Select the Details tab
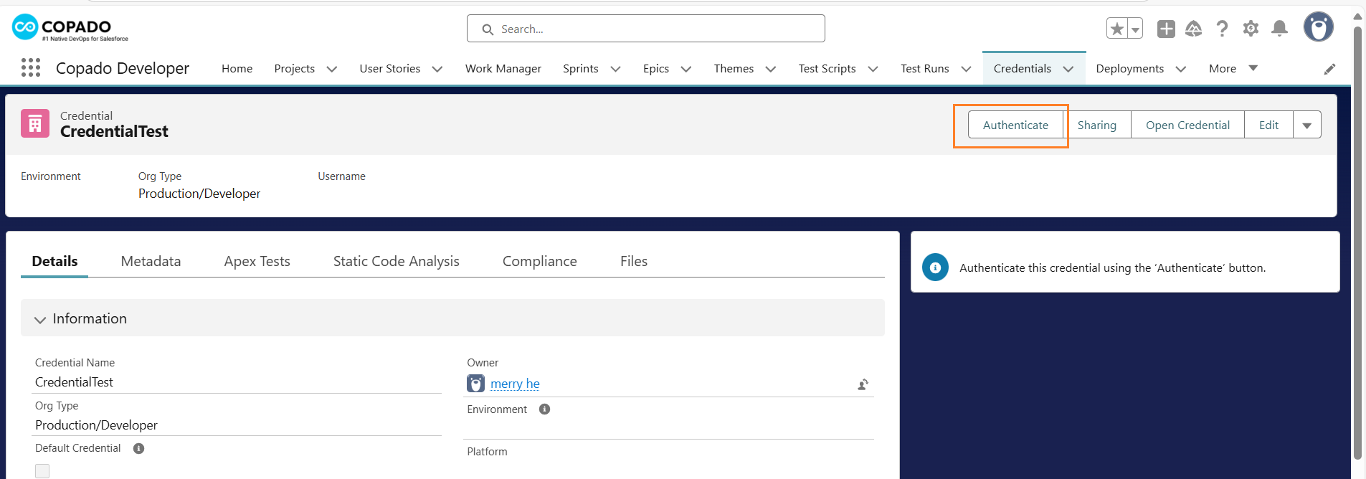Screen dimensions: 1366x479 click(54, 262)
